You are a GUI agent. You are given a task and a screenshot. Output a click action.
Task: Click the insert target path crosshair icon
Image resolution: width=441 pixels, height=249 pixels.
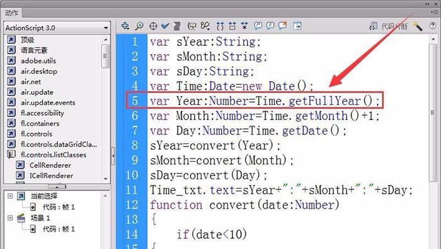(x=153, y=26)
